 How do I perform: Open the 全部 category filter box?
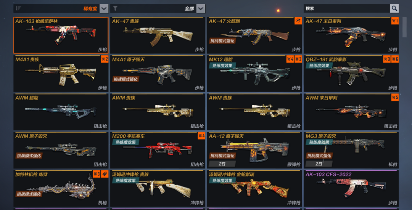(158, 8)
